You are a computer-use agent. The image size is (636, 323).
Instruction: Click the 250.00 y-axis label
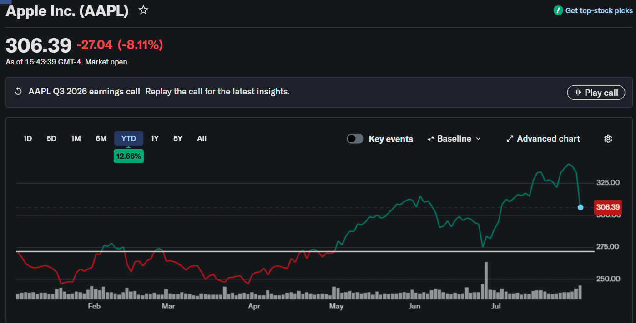pos(608,279)
